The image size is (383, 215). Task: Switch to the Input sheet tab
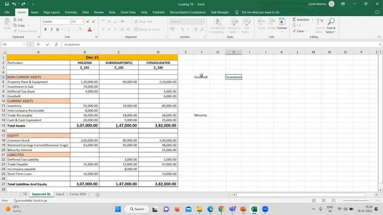[x=60, y=194]
